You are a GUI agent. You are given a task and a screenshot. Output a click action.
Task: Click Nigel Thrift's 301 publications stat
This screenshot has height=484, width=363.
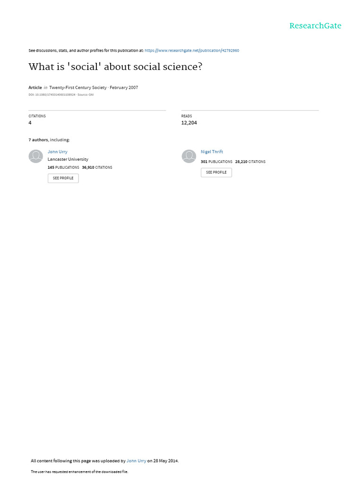(x=216, y=162)
